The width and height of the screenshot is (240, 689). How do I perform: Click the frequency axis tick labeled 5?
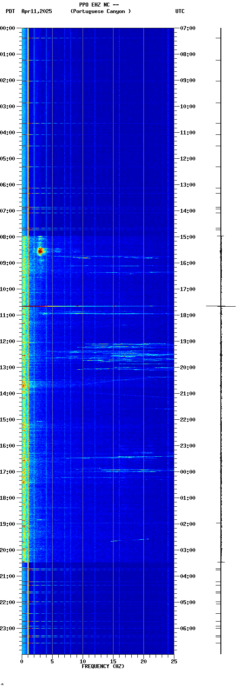pyautogui.click(x=52, y=662)
